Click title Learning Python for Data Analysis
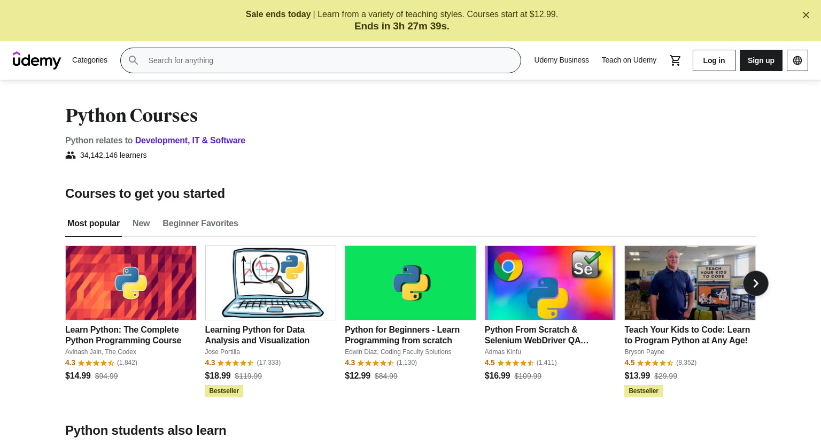 click(x=257, y=335)
